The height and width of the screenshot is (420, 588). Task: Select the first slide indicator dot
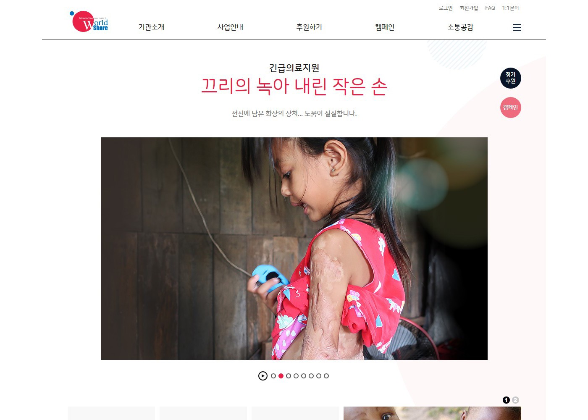[273, 376]
